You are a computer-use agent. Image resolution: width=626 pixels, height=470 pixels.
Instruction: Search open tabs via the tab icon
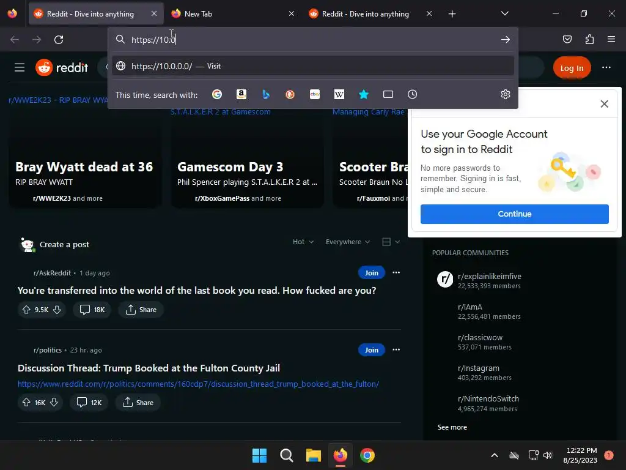coord(388,94)
